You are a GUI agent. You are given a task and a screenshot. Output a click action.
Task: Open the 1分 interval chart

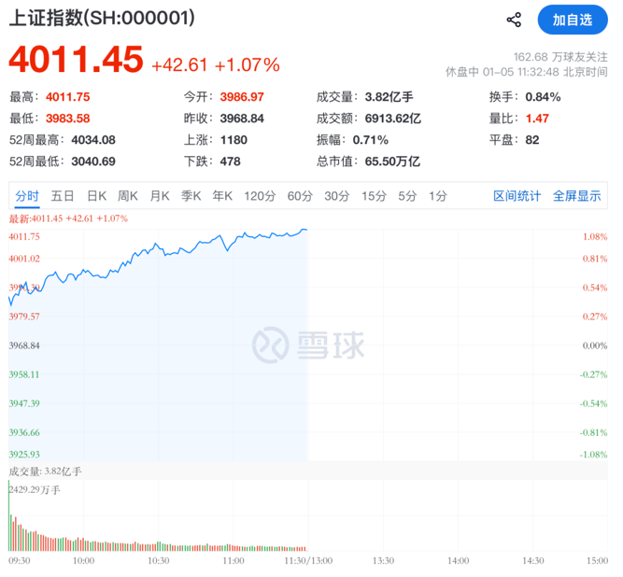coord(437,196)
